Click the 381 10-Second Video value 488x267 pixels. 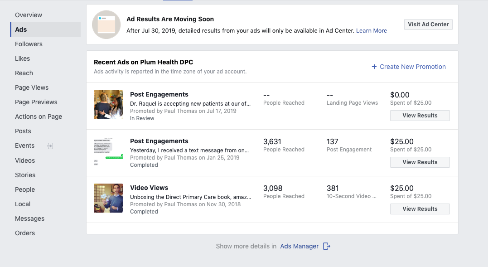tap(333, 188)
